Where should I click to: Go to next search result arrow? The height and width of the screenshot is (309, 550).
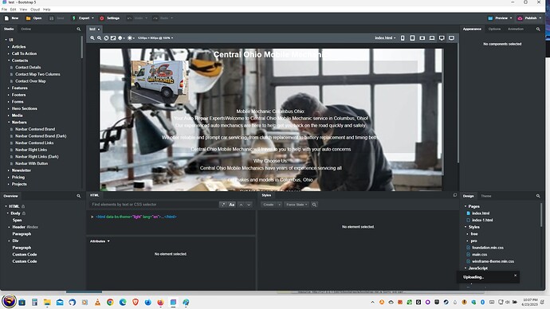(x=249, y=204)
